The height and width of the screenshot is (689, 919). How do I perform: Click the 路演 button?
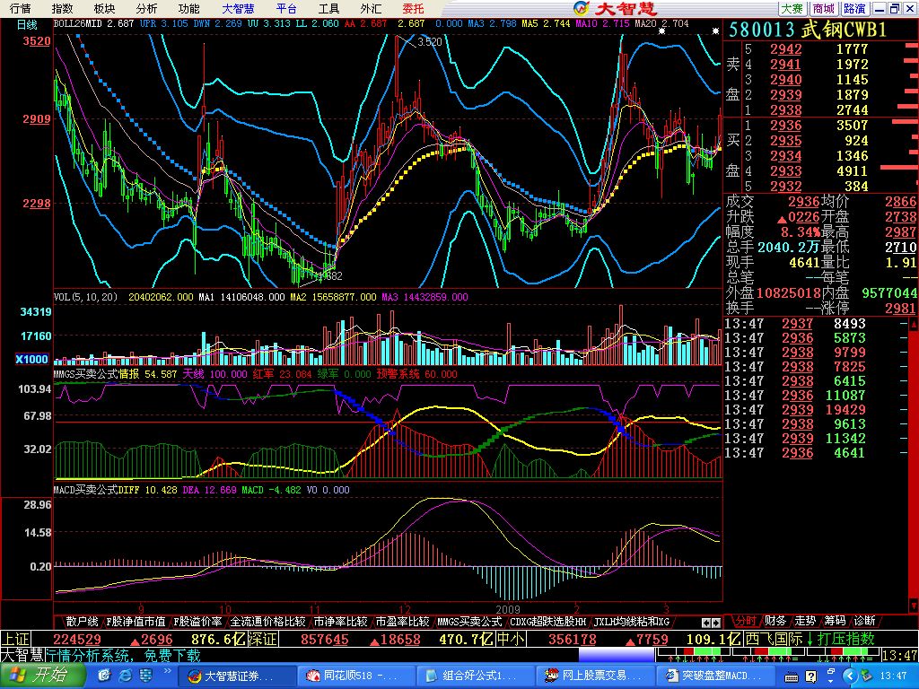click(x=854, y=8)
